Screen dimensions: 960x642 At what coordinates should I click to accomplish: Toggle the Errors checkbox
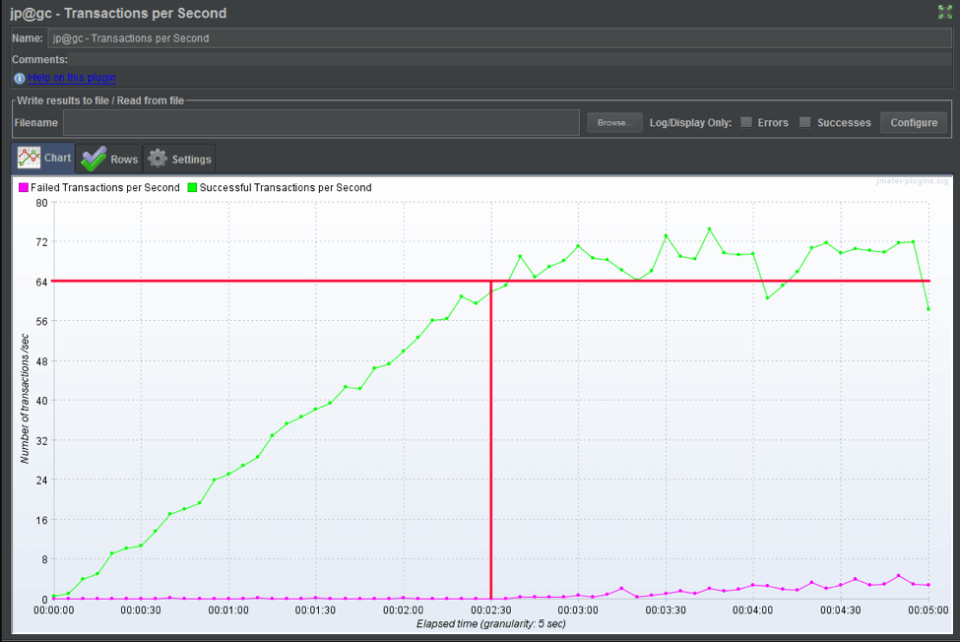point(746,122)
